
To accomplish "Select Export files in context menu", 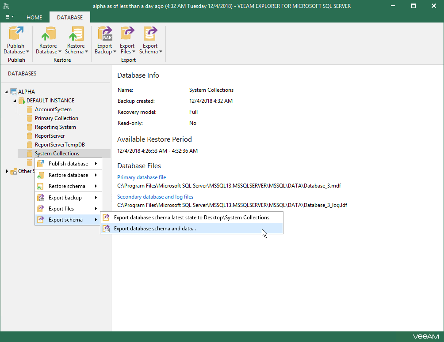I will pos(68,209).
